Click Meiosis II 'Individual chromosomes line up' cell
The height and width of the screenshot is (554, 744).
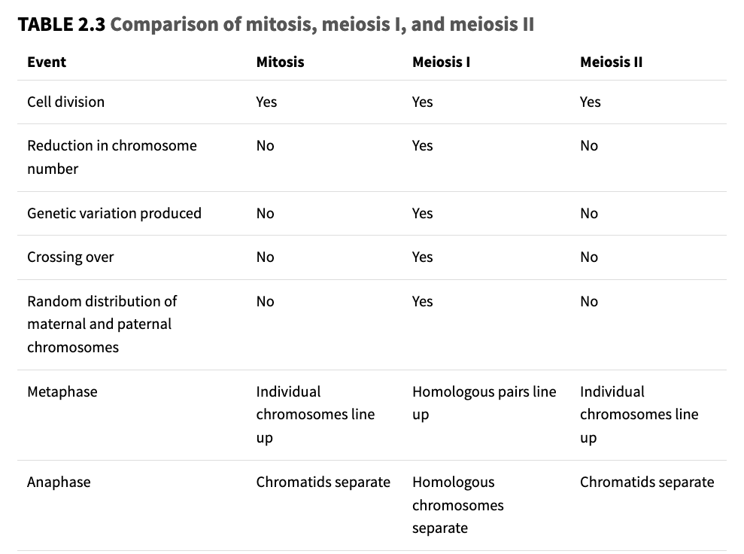638,414
